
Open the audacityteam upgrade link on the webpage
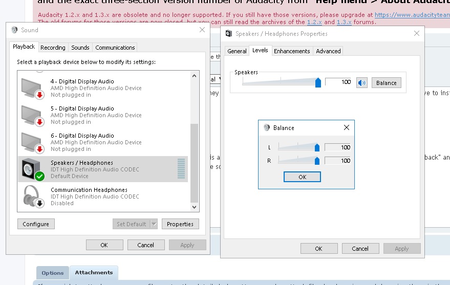412,15
